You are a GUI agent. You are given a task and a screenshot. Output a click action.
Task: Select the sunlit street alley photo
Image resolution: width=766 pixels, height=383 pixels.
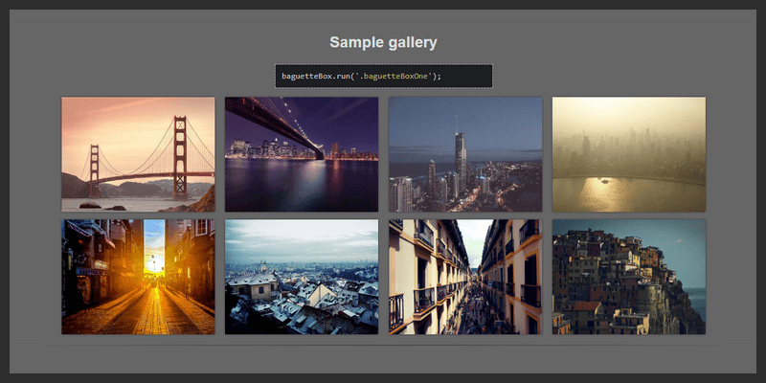[138, 277]
